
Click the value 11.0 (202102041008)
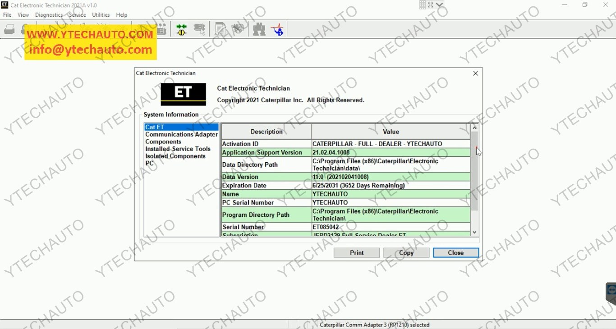point(340,177)
